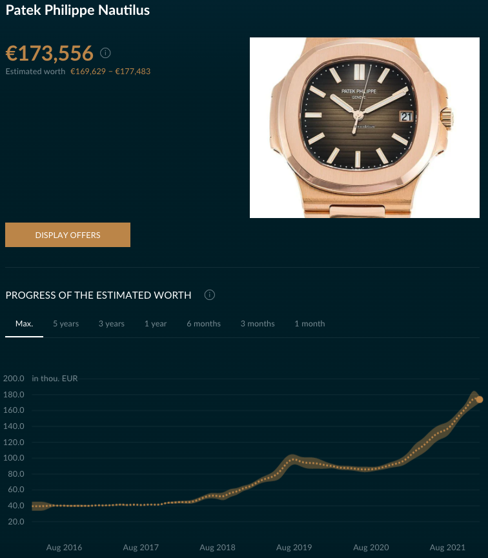Click the 200.0 y-axis label

tap(14, 379)
